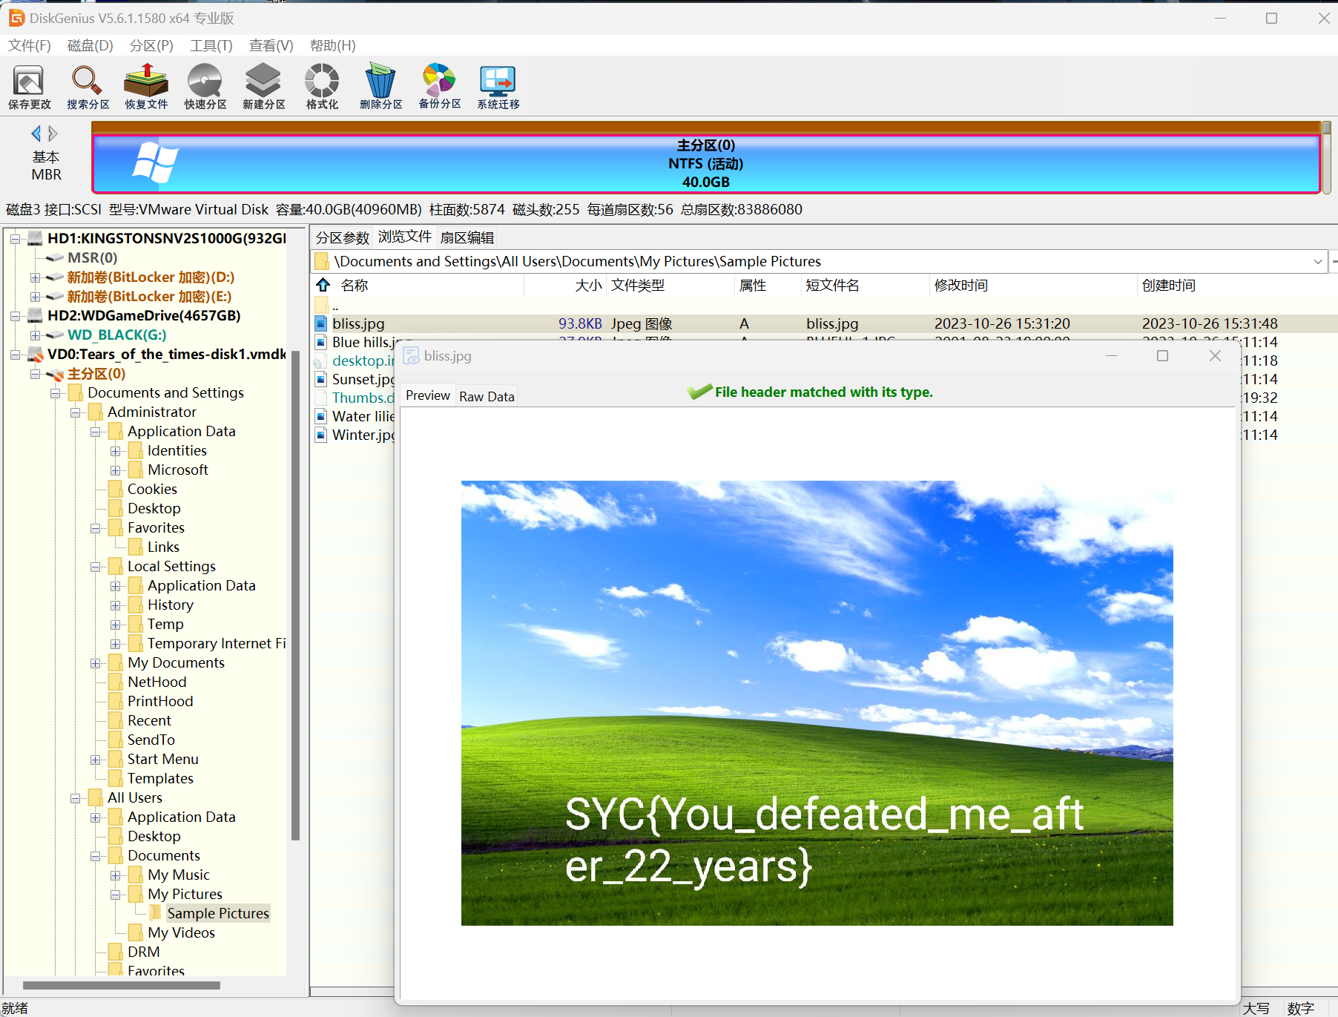Image resolution: width=1338 pixels, height=1017 pixels.
Task: Click the Search Partition (搜索分区) icon
Action: [88, 87]
